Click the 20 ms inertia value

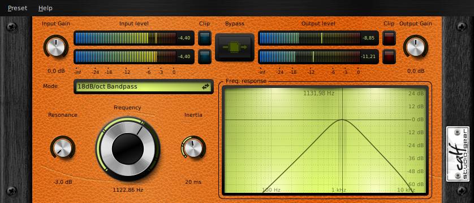click(x=193, y=182)
